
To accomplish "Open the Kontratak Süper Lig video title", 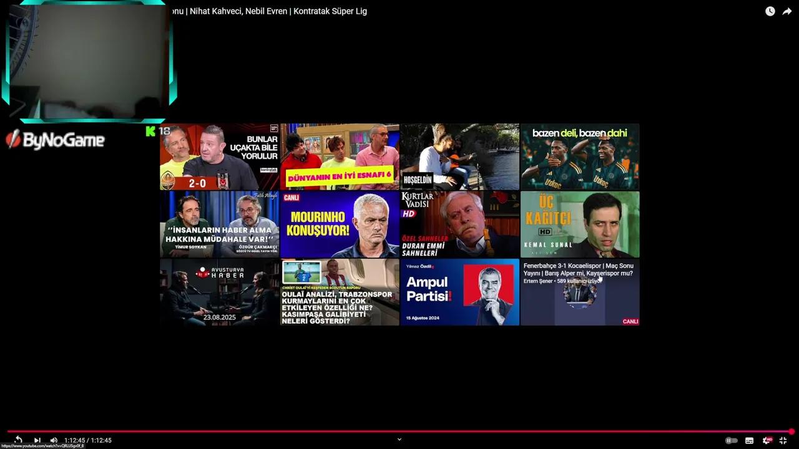I will [x=269, y=11].
